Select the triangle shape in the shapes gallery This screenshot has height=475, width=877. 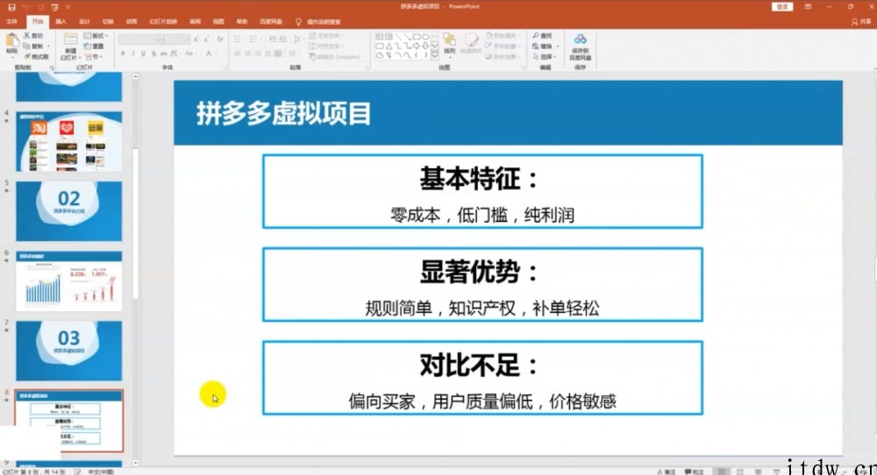[x=389, y=46]
